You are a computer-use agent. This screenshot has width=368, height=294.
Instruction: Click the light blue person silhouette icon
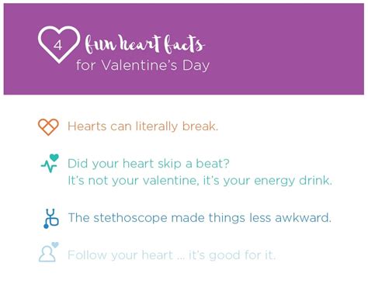[x=47, y=254]
